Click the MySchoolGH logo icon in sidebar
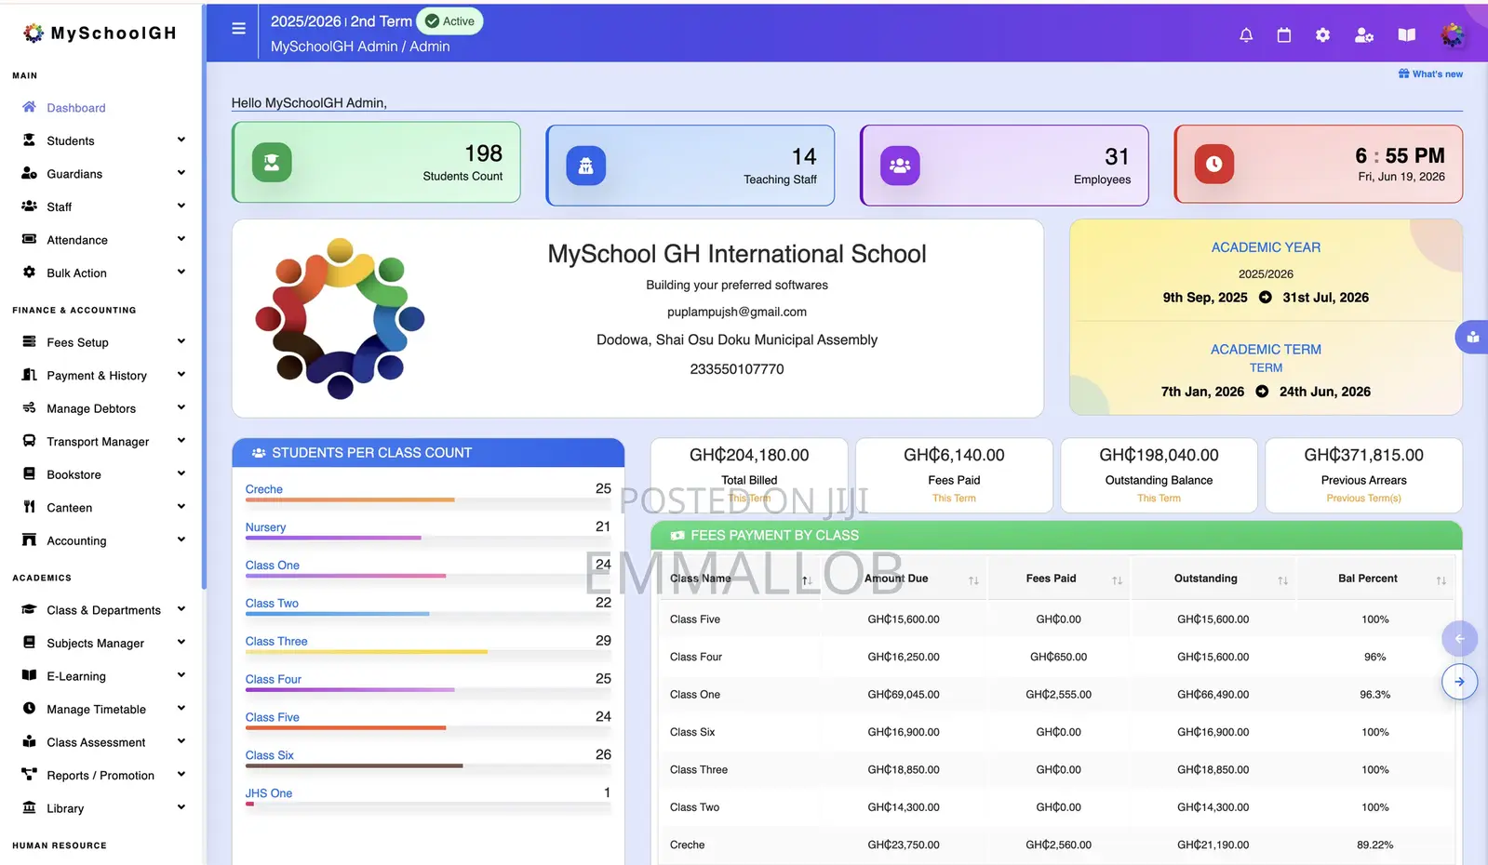 [x=34, y=33]
